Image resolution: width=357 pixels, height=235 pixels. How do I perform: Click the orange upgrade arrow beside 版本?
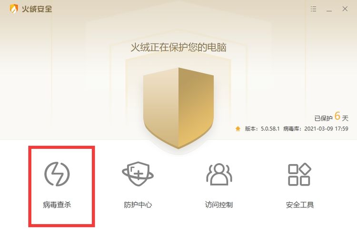(x=238, y=129)
